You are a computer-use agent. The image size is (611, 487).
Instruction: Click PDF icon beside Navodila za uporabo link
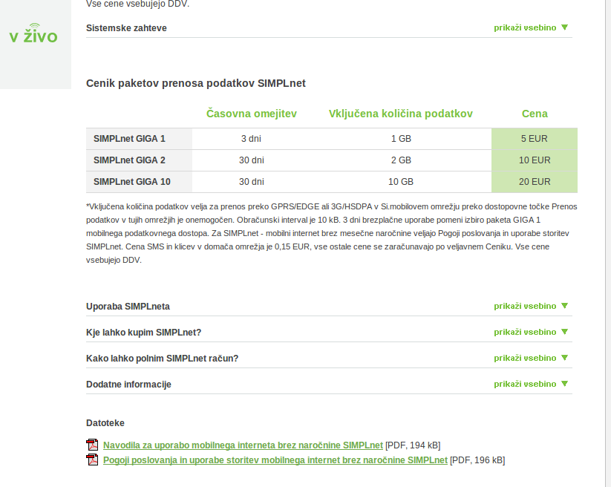coord(92,445)
